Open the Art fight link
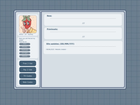This screenshot has width=140, height=105. coord(25,53)
